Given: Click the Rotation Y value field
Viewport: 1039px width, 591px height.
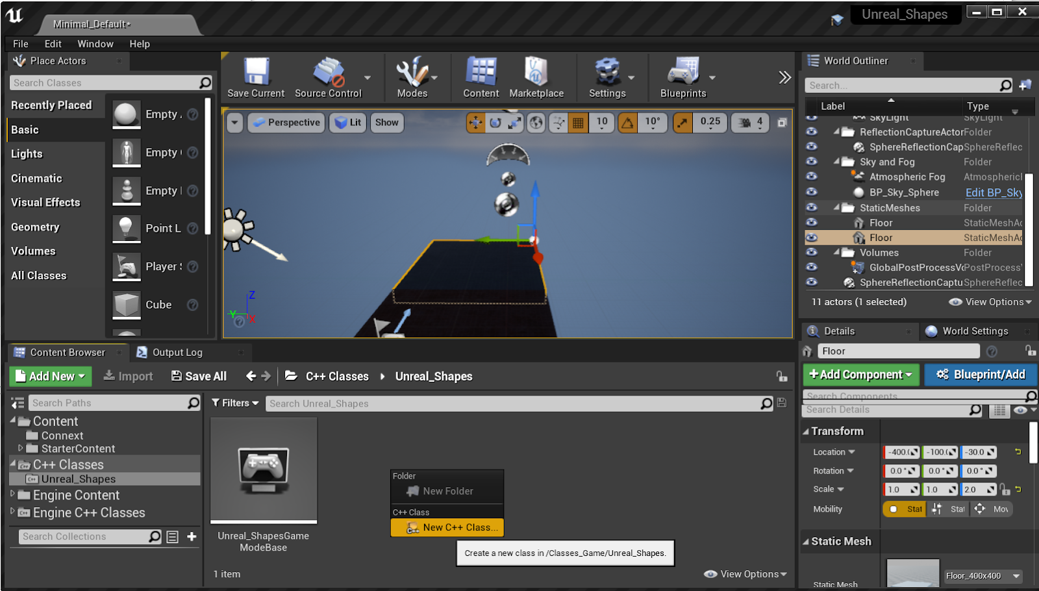Looking at the screenshot, I should [940, 471].
